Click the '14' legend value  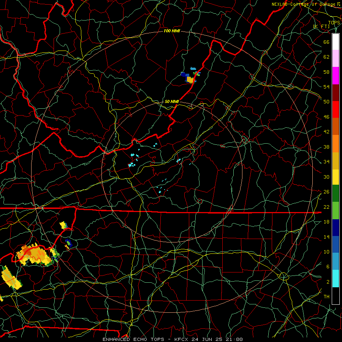click(326, 237)
